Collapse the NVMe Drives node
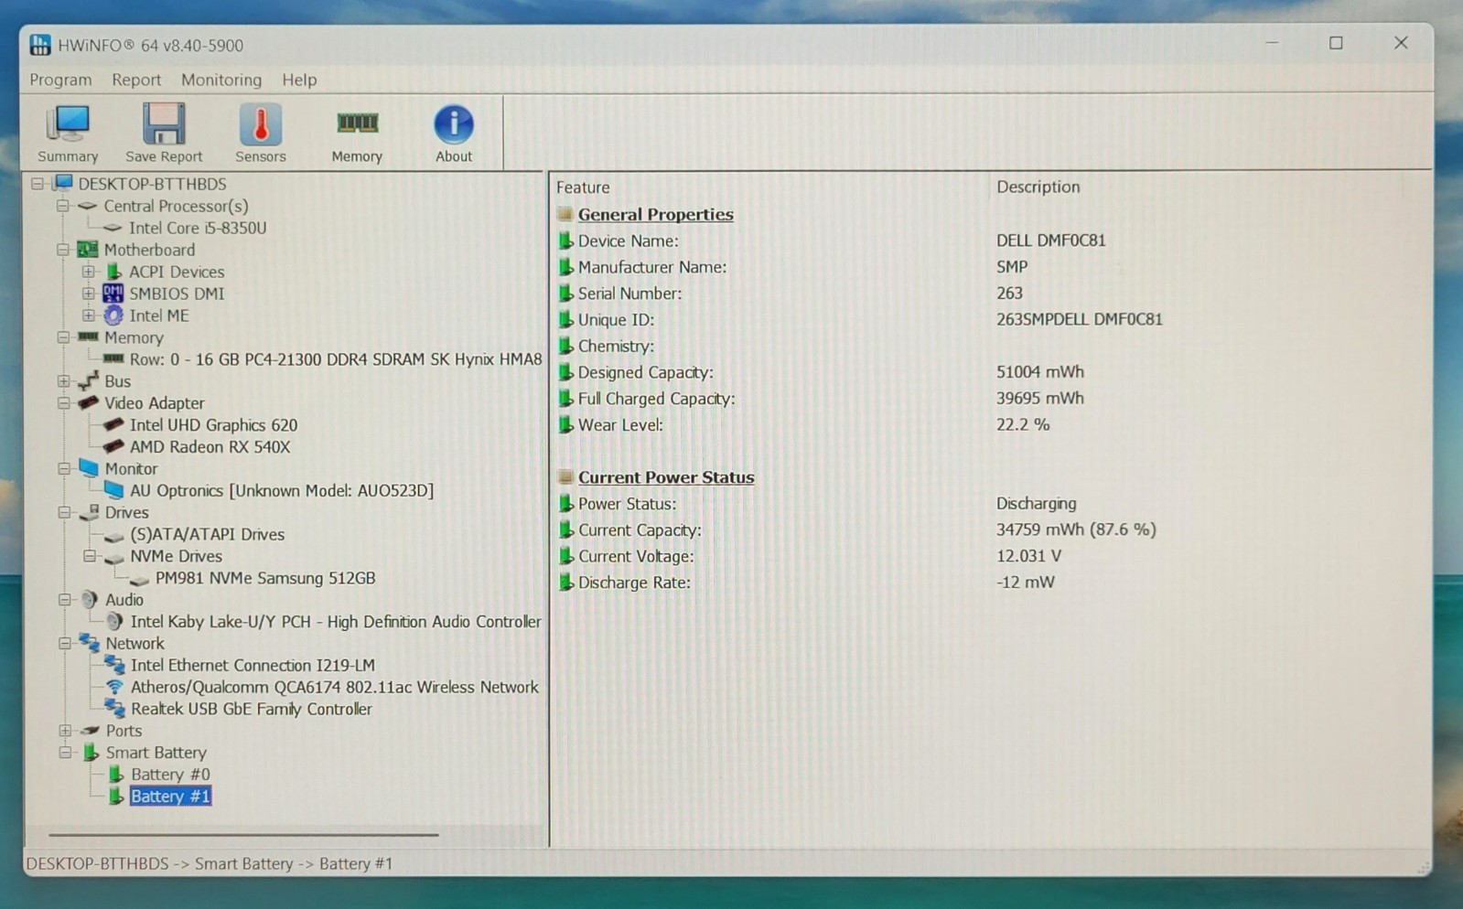This screenshot has height=909, width=1463. [x=90, y=556]
